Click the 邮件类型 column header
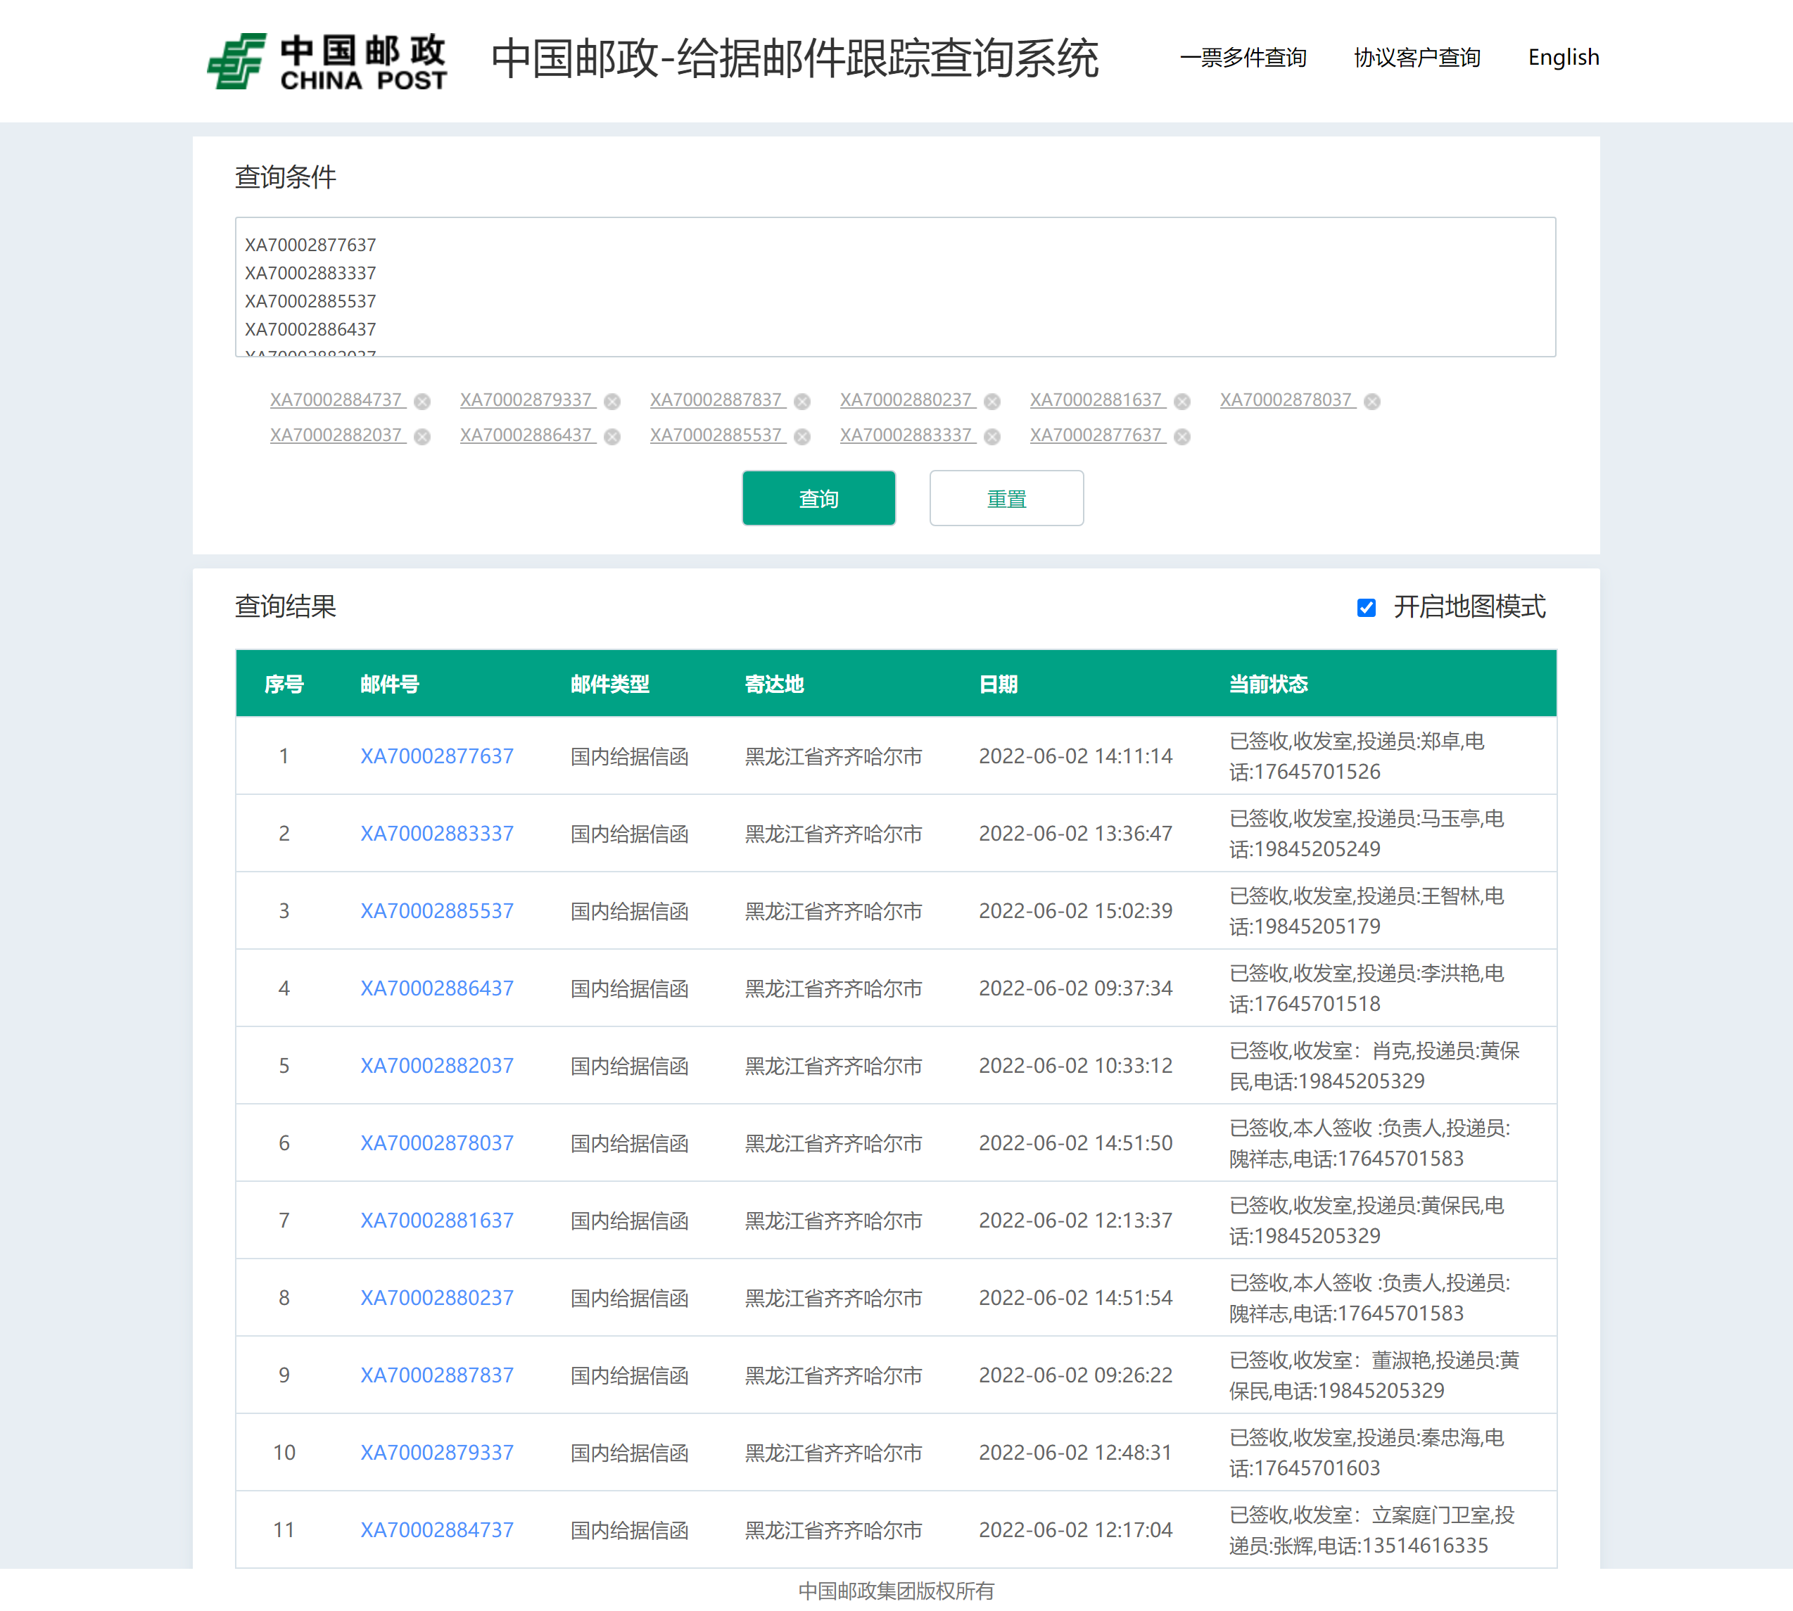 pos(610,684)
